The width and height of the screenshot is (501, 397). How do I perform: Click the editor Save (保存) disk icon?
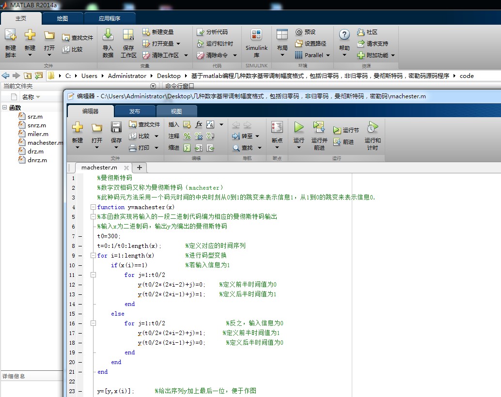pyautogui.click(x=116, y=127)
